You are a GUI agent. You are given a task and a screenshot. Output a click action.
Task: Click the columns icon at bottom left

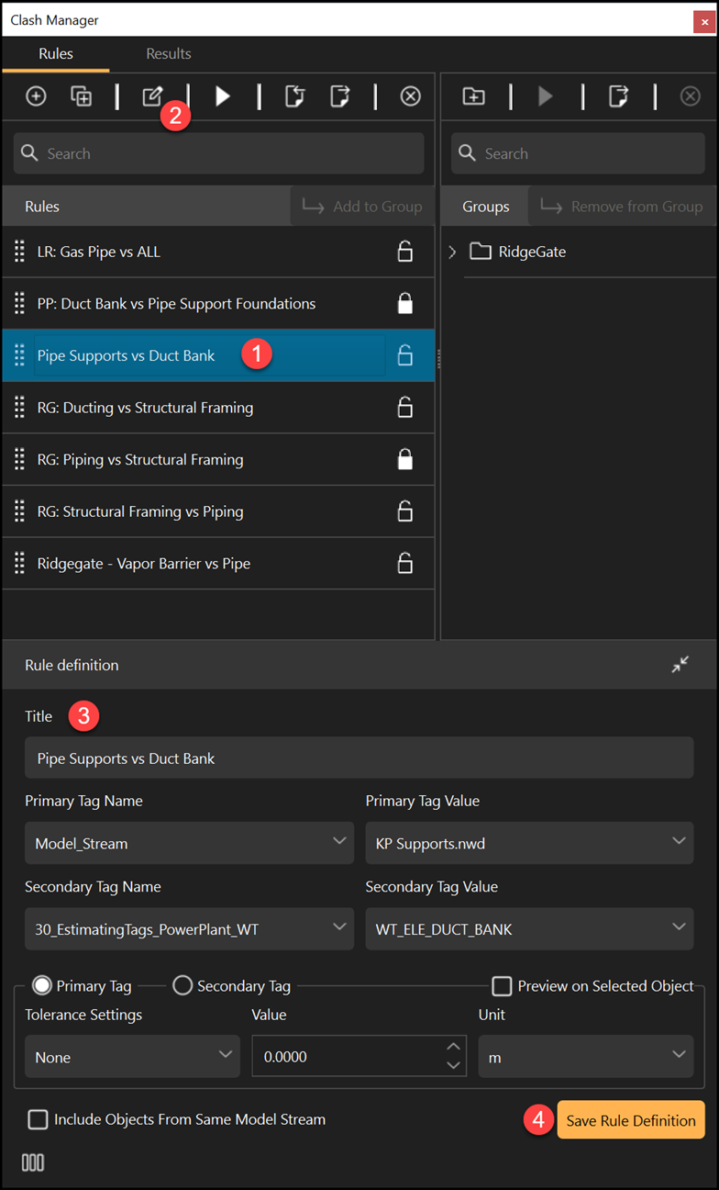tap(33, 1162)
